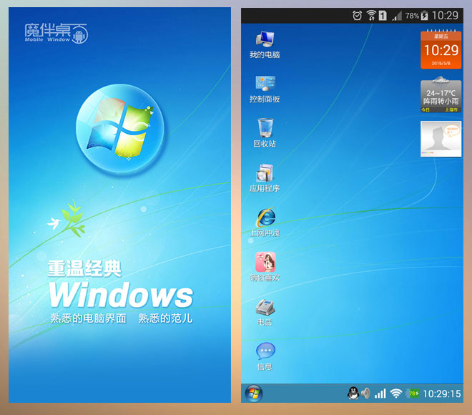
Task: Tap the charging battery status bar icon
Action: [x=424, y=15]
